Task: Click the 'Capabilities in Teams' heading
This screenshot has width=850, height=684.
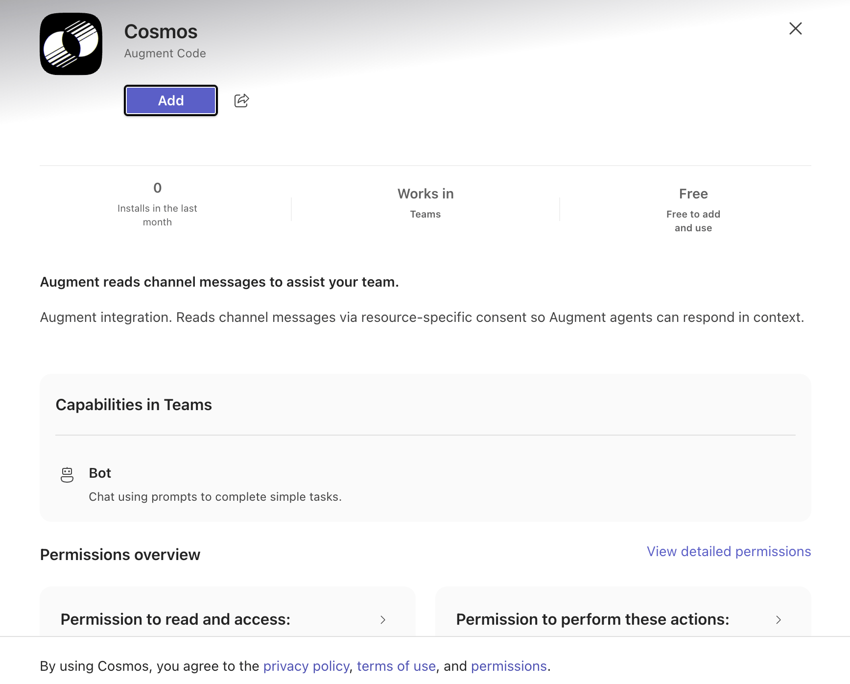Action: (134, 405)
